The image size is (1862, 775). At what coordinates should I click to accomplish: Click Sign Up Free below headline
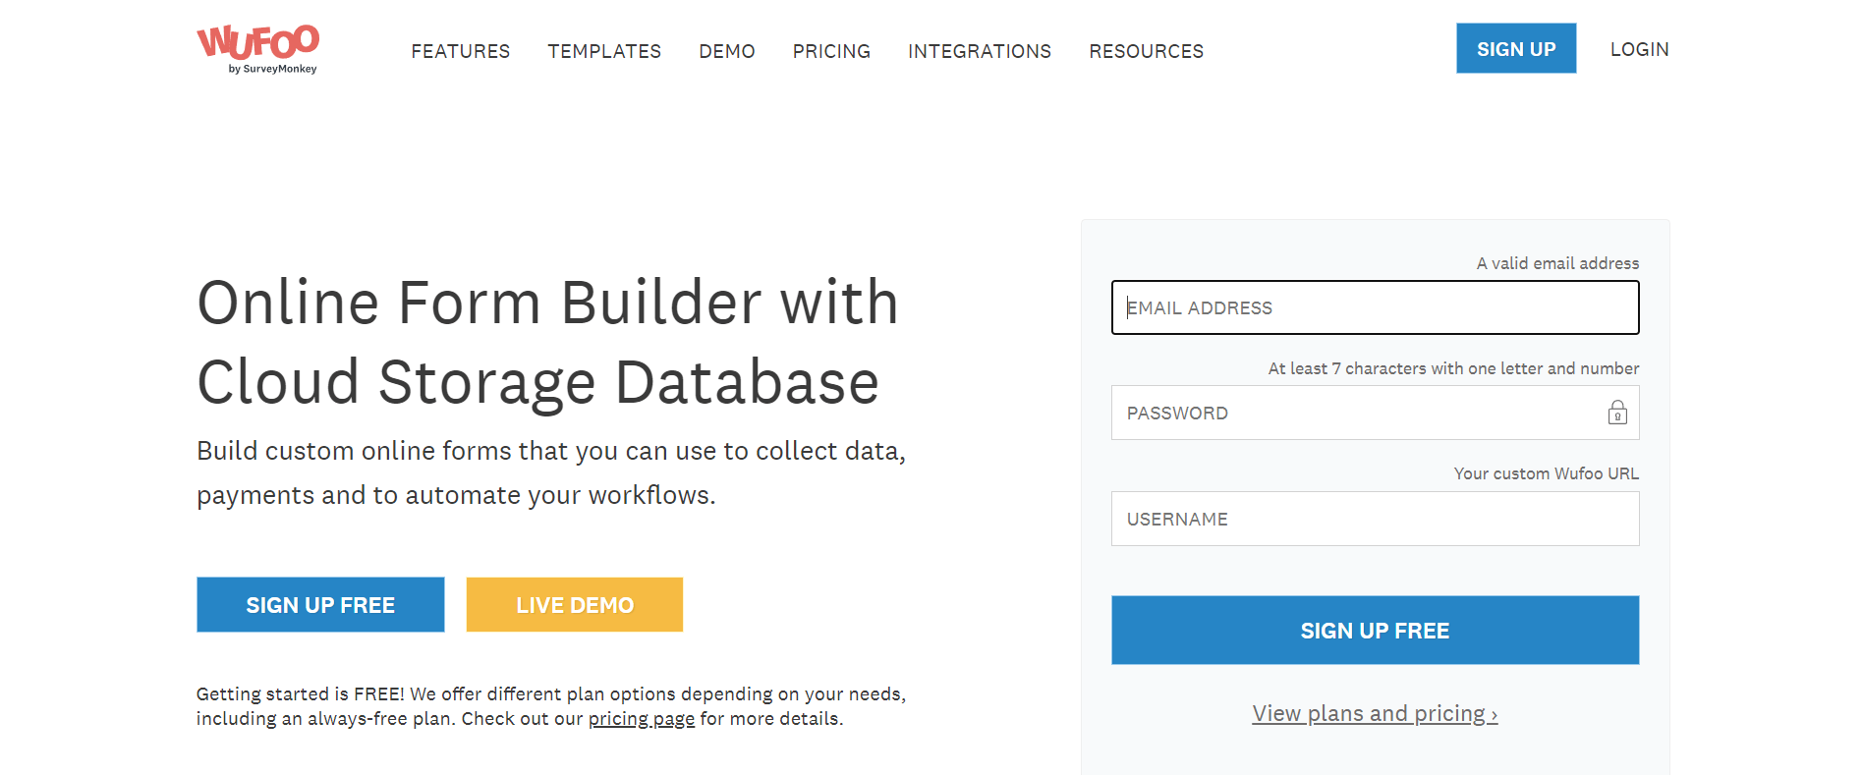[x=320, y=604]
